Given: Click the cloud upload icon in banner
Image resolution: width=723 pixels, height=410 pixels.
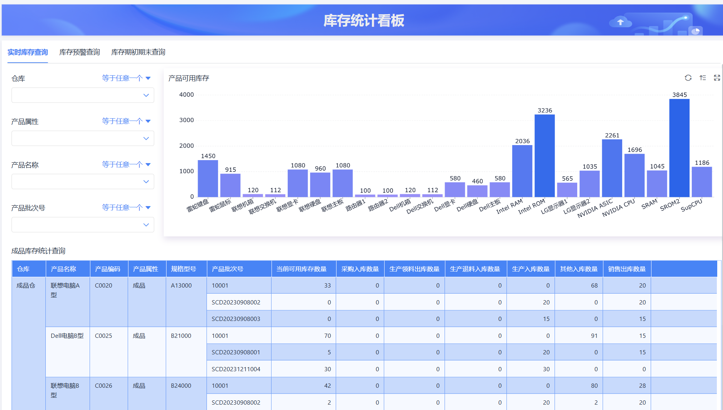Looking at the screenshot, I should click(x=620, y=22).
